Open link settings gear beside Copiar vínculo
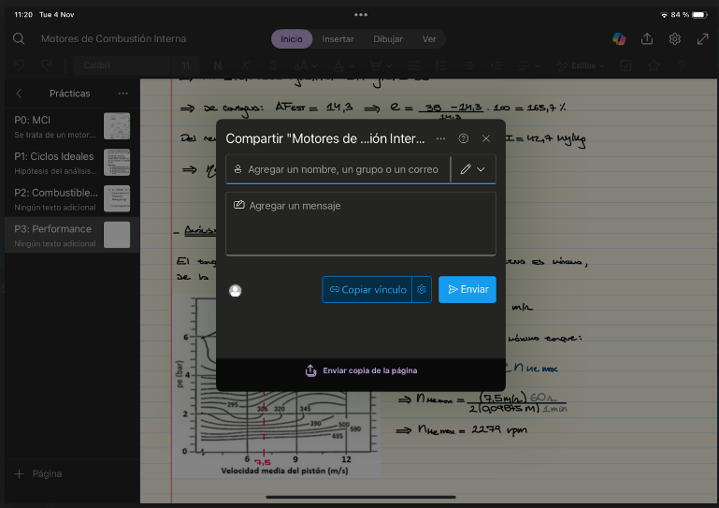 click(x=422, y=290)
